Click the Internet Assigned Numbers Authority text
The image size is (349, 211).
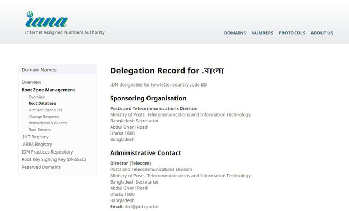[65, 32]
